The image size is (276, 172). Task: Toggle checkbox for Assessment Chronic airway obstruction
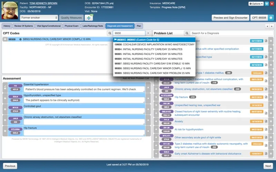point(5,120)
